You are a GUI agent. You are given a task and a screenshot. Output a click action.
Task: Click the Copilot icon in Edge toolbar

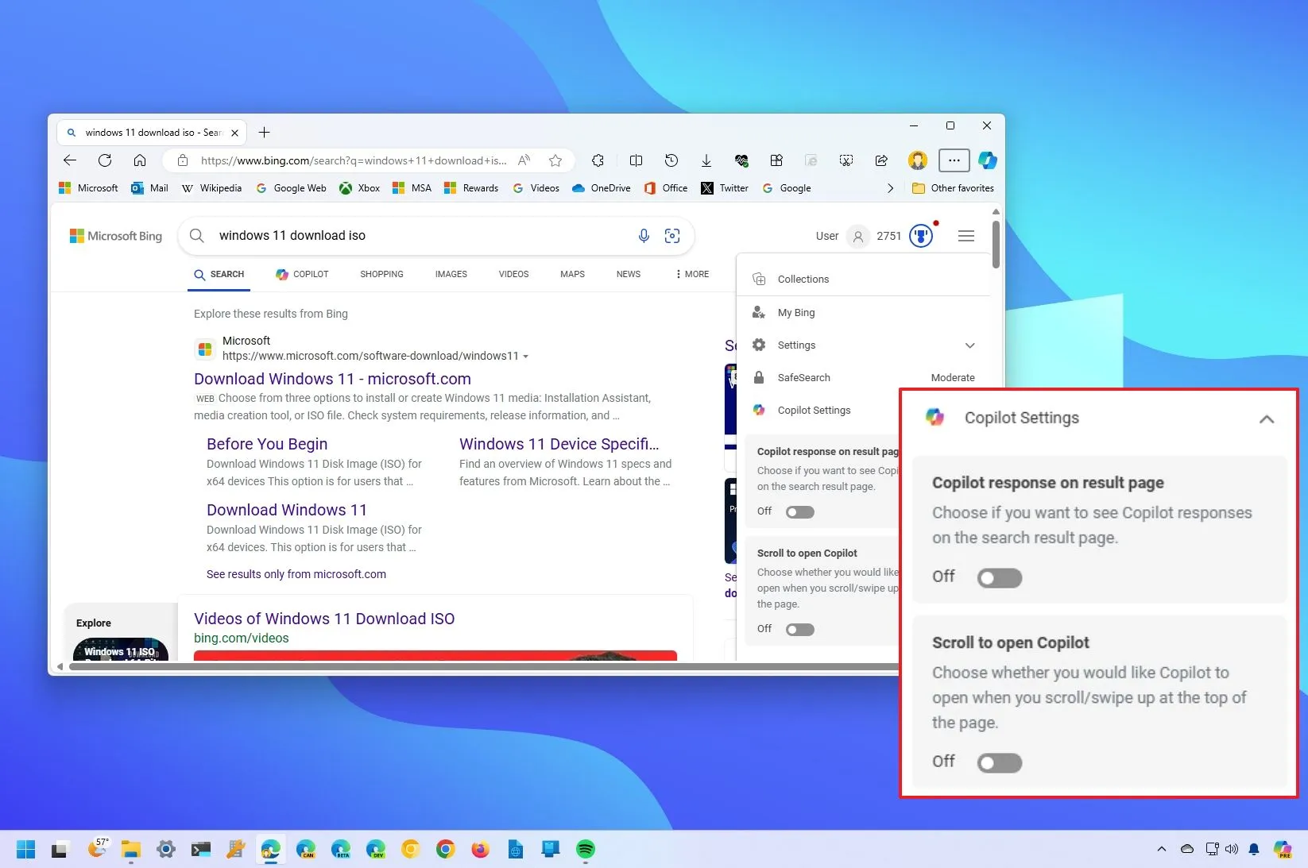coord(988,160)
